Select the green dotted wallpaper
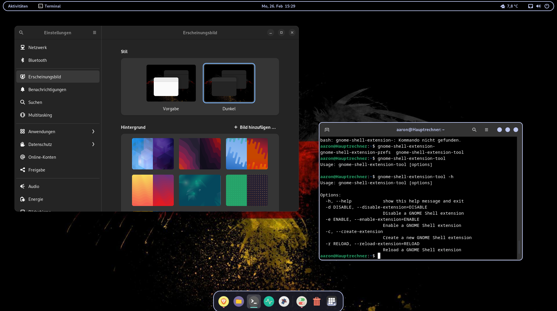The height and width of the screenshot is (311, 557). (247, 190)
